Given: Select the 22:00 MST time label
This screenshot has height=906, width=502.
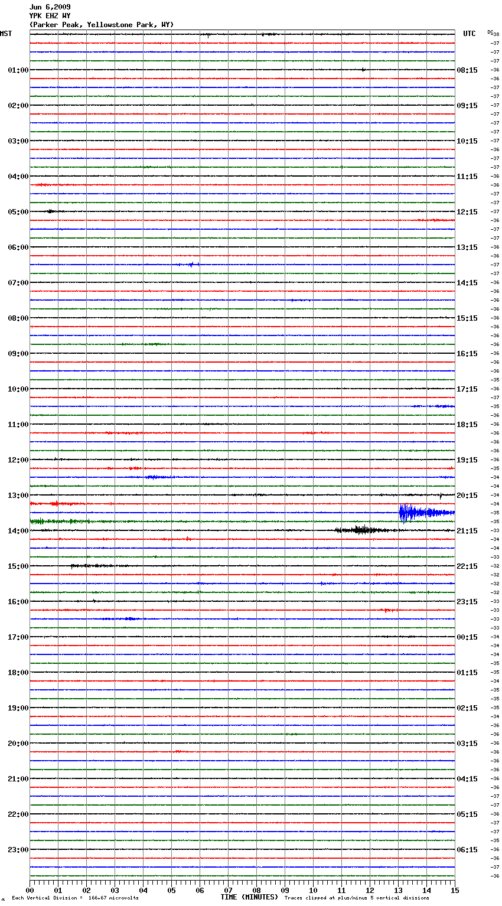Looking at the screenshot, I should [18, 814].
